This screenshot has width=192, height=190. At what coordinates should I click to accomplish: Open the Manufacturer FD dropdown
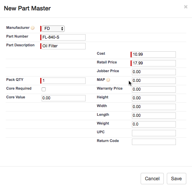pyautogui.click(x=53, y=29)
